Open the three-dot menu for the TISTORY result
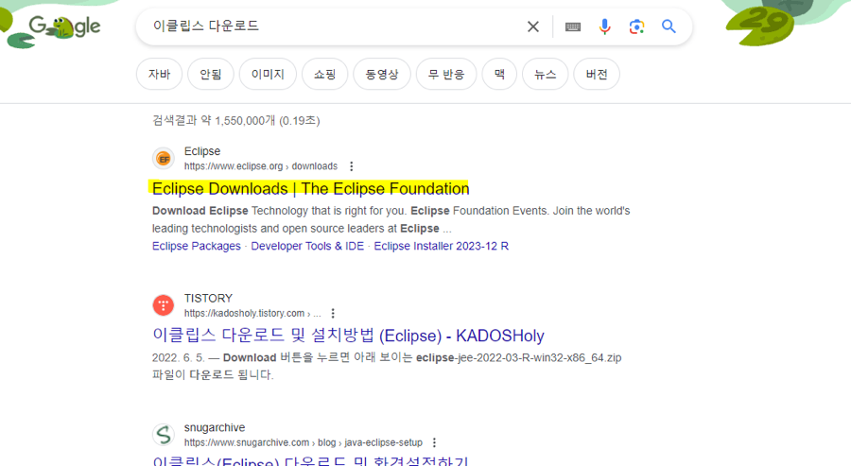Viewport: 851px width, 466px height. [x=333, y=314]
